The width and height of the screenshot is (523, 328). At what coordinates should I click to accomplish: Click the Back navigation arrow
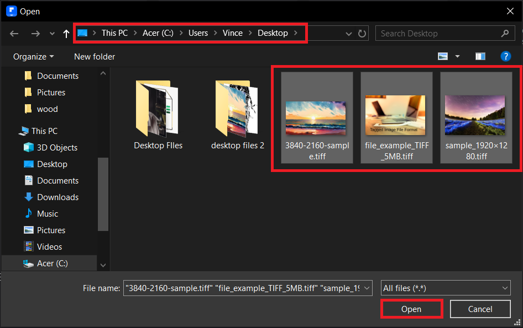coord(14,33)
